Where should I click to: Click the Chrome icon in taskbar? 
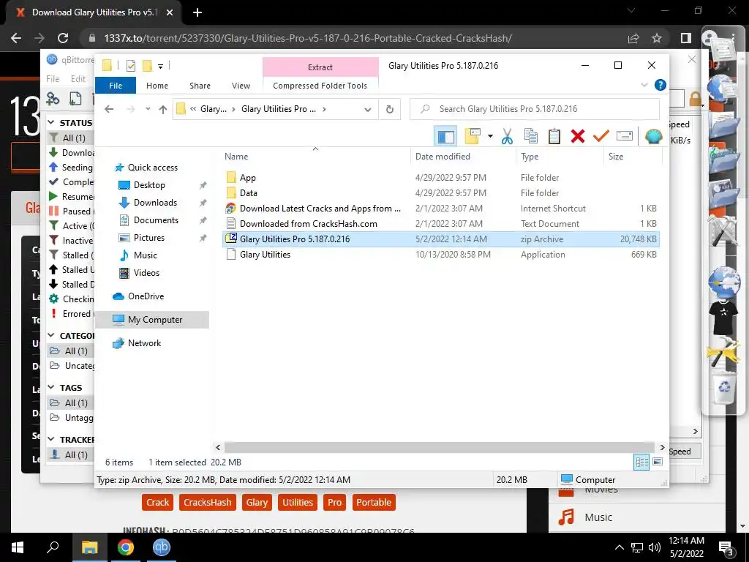(126, 547)
